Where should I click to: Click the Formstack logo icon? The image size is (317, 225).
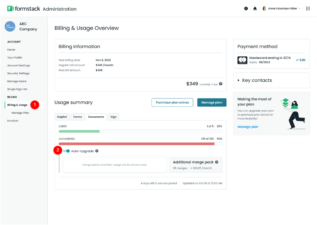coord(10,9)
